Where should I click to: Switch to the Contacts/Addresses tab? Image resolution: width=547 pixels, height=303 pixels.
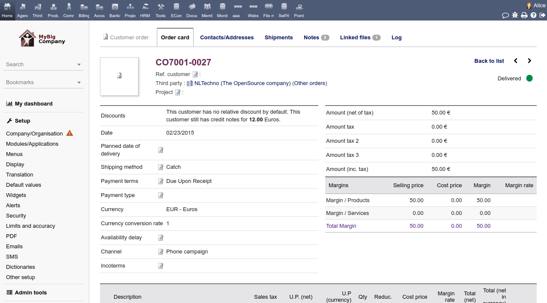tap(227, 38)
